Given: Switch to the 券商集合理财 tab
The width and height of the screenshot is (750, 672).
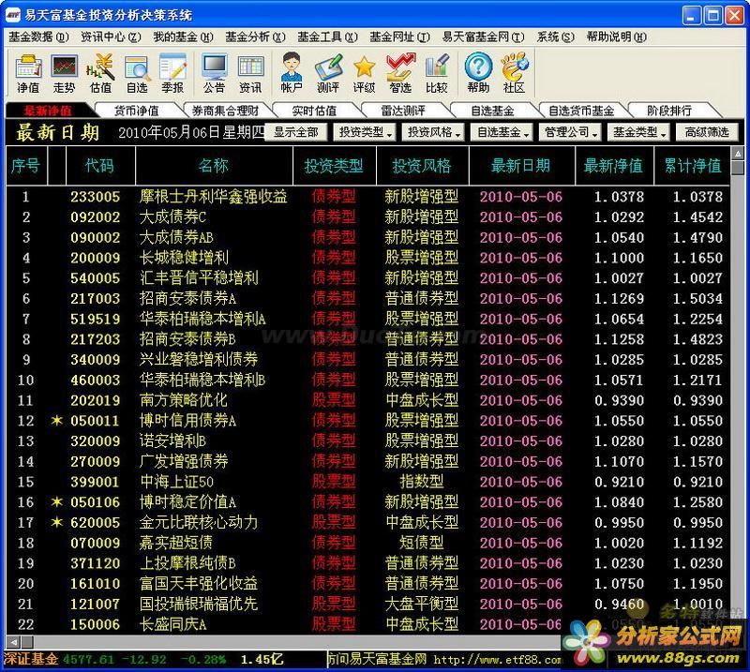Looking at the screenshot, I should [225, 111].
